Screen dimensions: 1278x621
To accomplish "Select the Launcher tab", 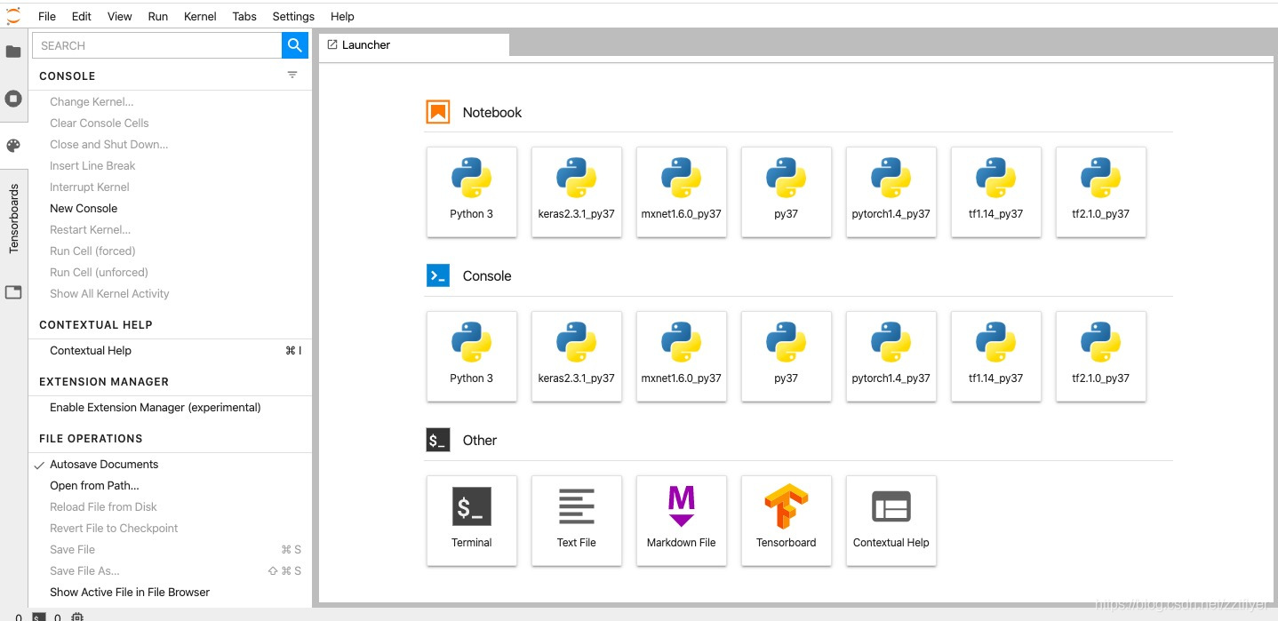I will coord(414,45).
